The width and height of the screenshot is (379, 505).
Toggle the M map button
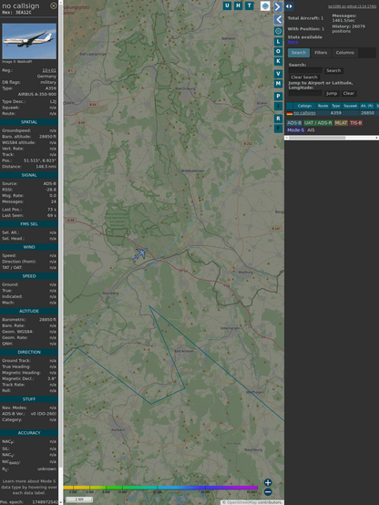278,84
